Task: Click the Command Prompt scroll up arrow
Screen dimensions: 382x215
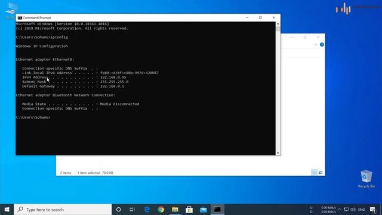Action: (278, 24)
